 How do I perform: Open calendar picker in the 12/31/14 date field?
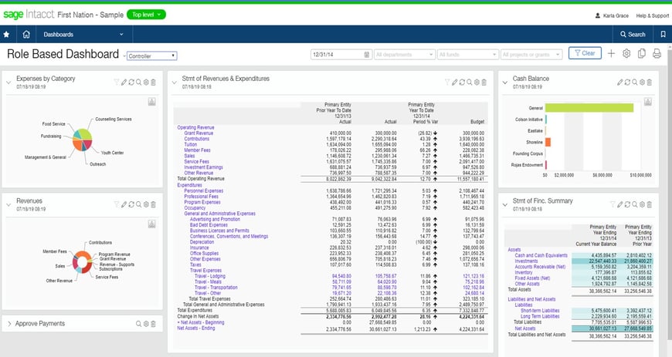pos(367,55)
